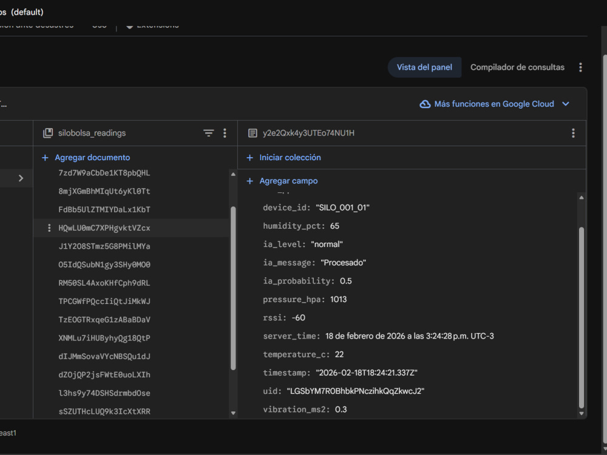The image size is (607, 455).
Task: Click the server_time date value
Action: coord(410,336)
